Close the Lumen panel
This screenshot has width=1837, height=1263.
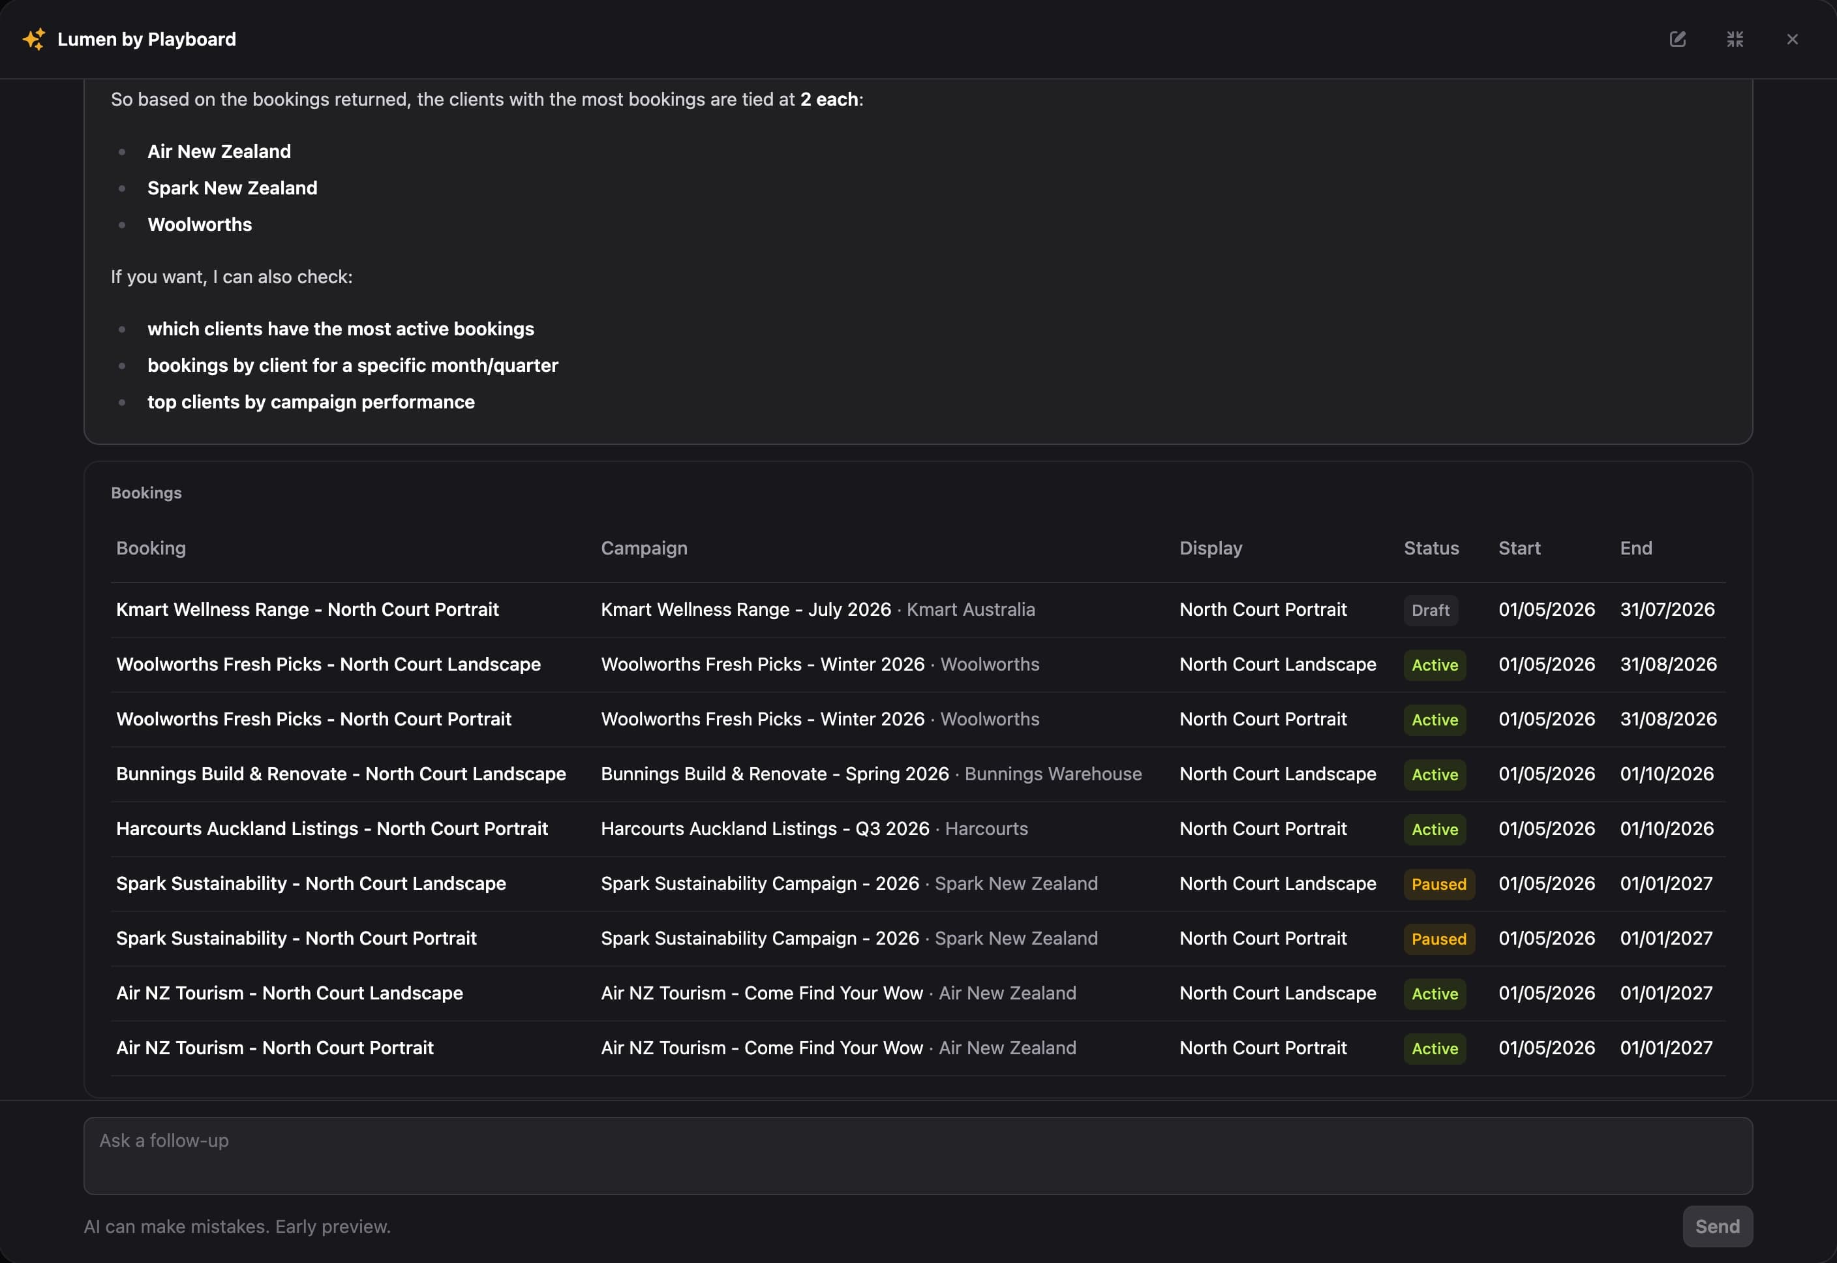tap(1792, 38)
